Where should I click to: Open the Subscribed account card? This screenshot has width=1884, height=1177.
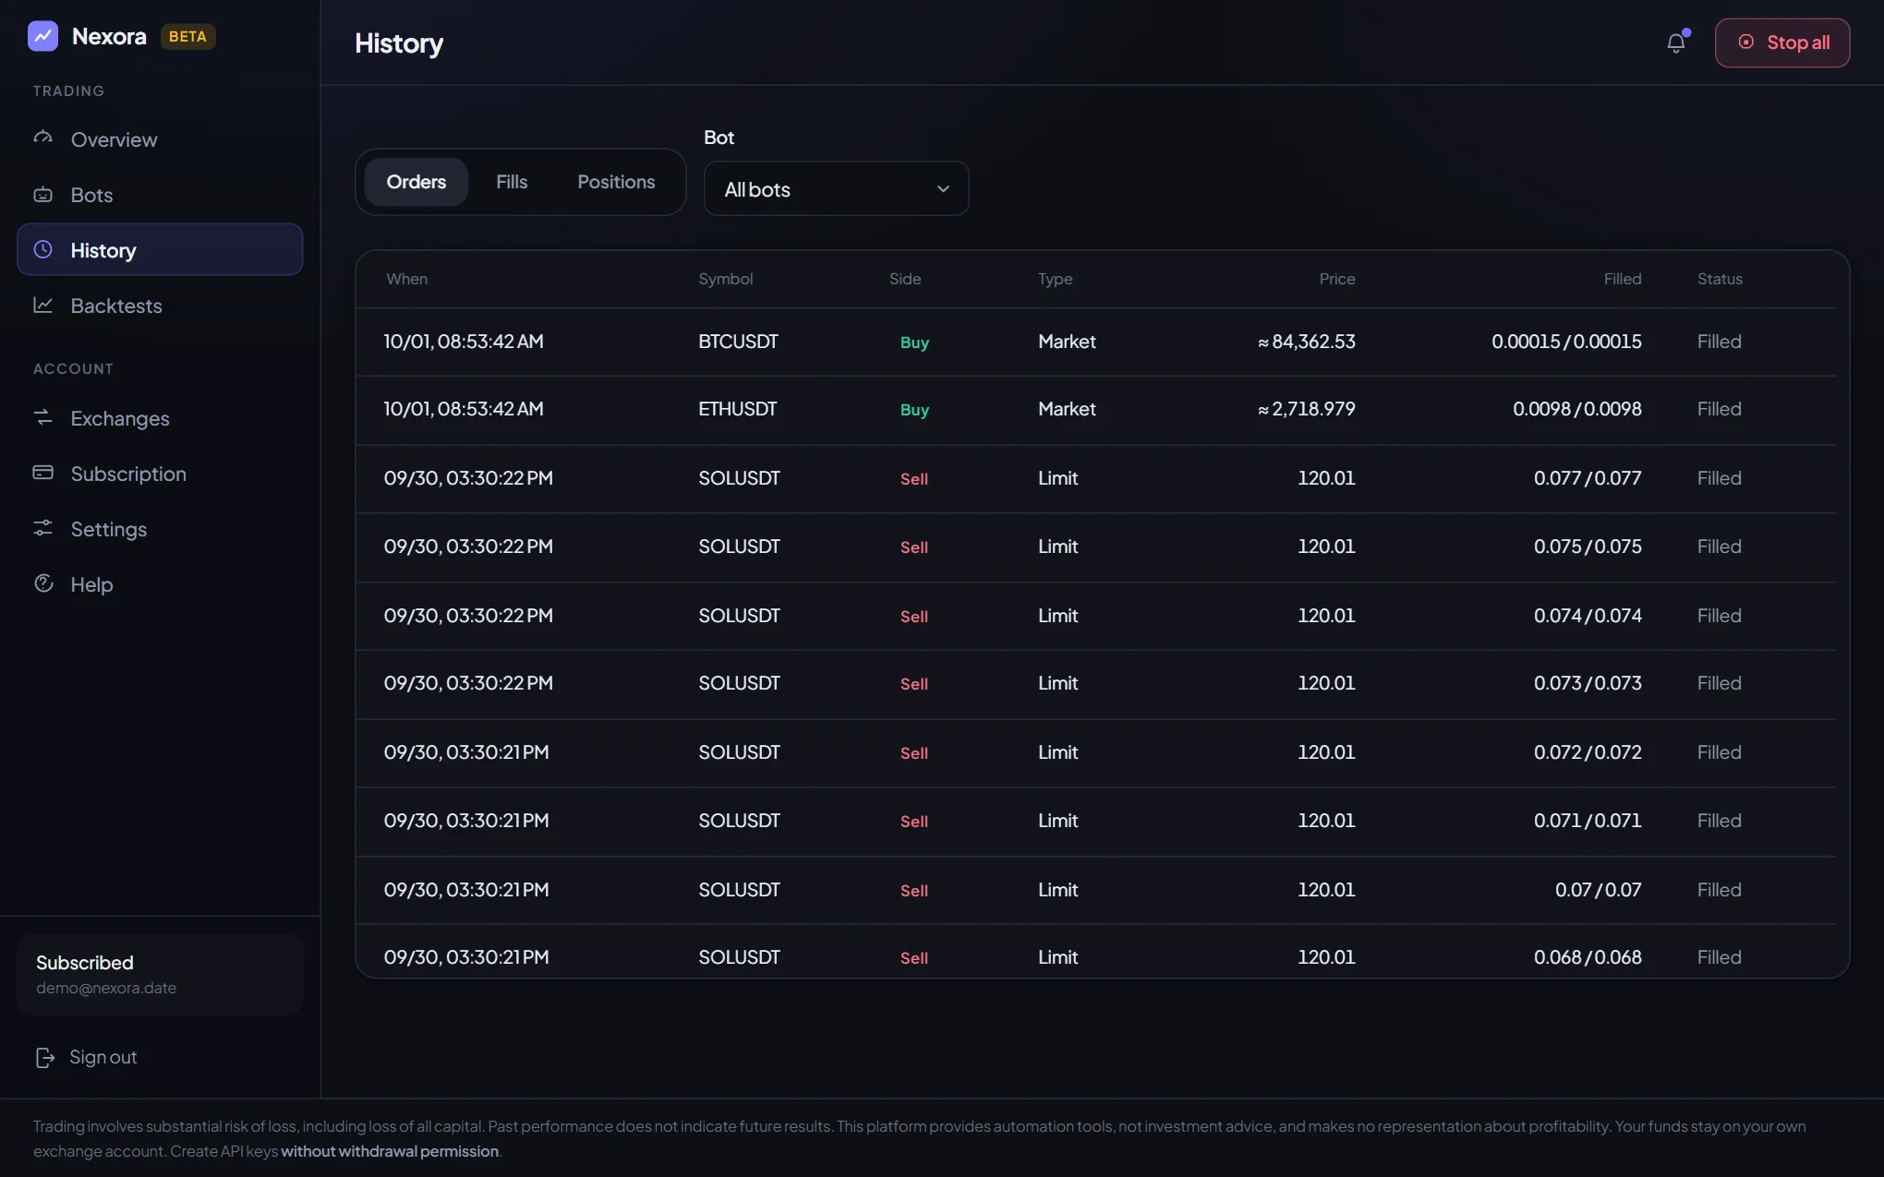click(160, 975)
